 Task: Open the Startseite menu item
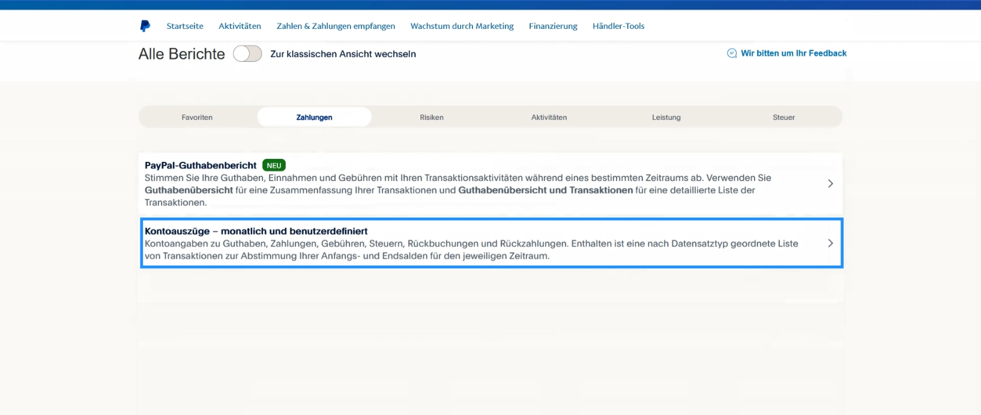tap(185, 26)
